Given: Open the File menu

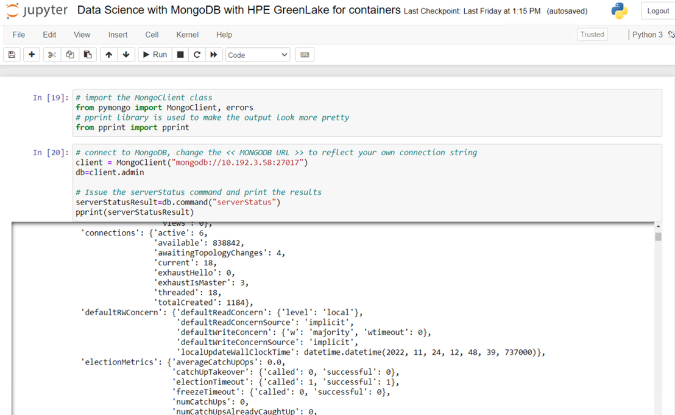Looking at the screenshot, I should (x=18, y=35).
